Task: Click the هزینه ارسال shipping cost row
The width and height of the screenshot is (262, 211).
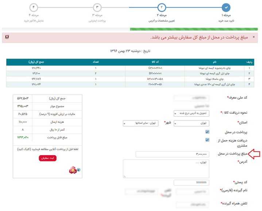Action: 48,122
